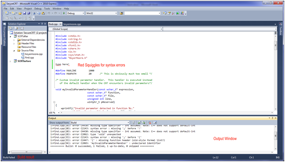The width and height of the screenshot is (285, 162).
Task: Open the Tools menu
Action: (47, 8)
